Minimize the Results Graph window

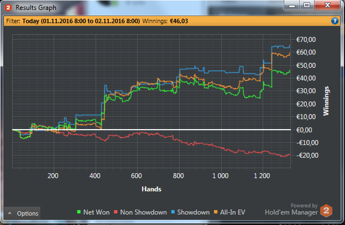point(292,6)
